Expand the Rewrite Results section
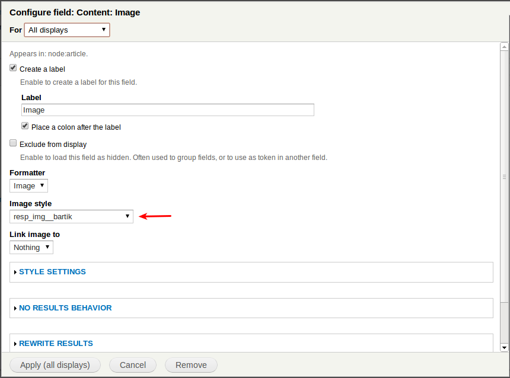The height and width of the screenshot is (378, 510). [x=56, y=343]
